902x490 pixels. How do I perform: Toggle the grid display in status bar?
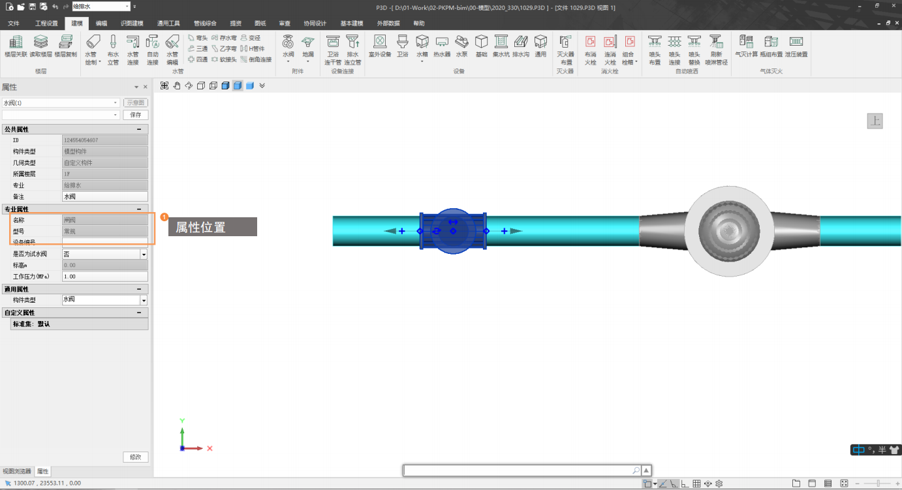pos(696,483)
